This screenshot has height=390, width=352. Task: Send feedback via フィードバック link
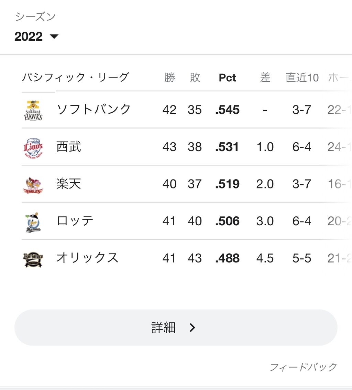[x=303, y=367]
